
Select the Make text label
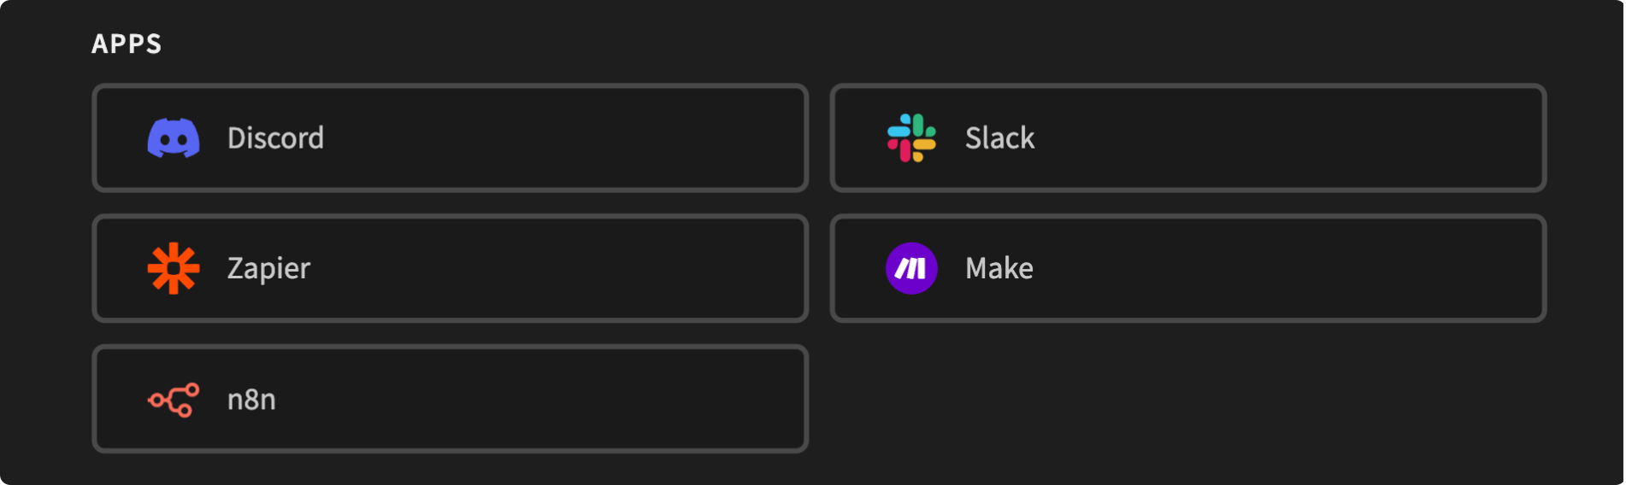pyautogui.click(x=999, y=268)
